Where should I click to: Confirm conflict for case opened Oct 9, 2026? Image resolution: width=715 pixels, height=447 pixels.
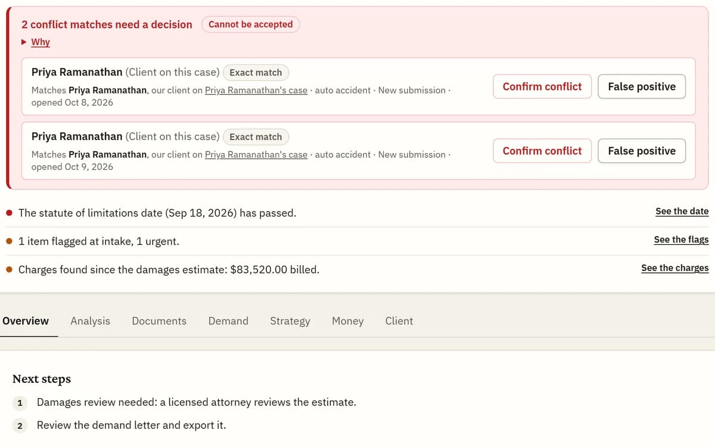542,151
